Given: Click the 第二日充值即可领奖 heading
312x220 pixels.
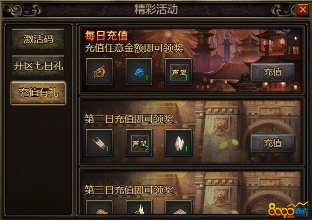Looking at the screenshot, I should [129, 119].
